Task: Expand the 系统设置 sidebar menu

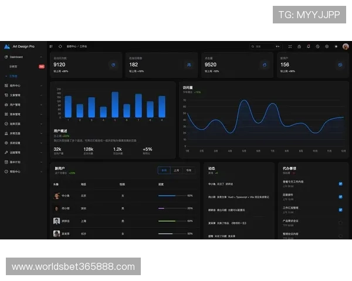Action: [23, 143]
